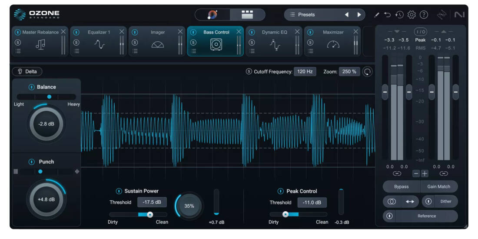This screenshot has height=239, width=478.
Task: Click the Gain Match button
Action: (439, 186)
